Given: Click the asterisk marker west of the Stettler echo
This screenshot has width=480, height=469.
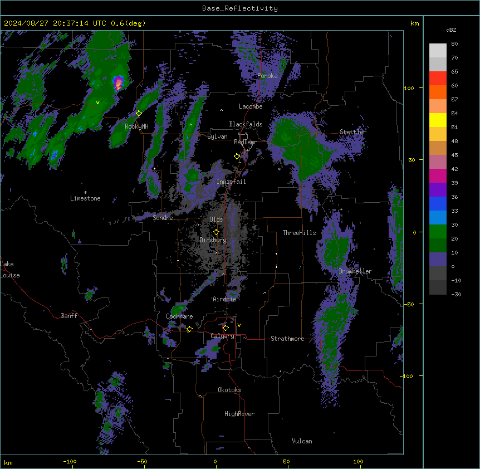Looking at the screenshot, I should point(280,169).
